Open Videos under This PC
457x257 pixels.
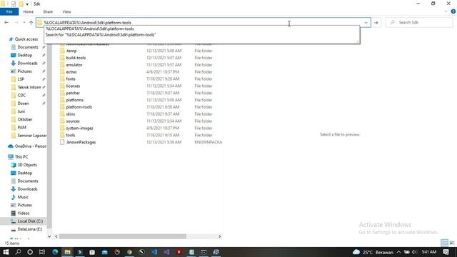[24, 213]
